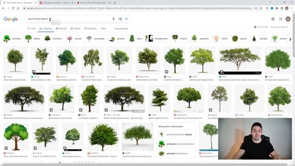295x166 pixels.
Task: Go forward with the browser forward arrow
Action: (x=8, y=8)
